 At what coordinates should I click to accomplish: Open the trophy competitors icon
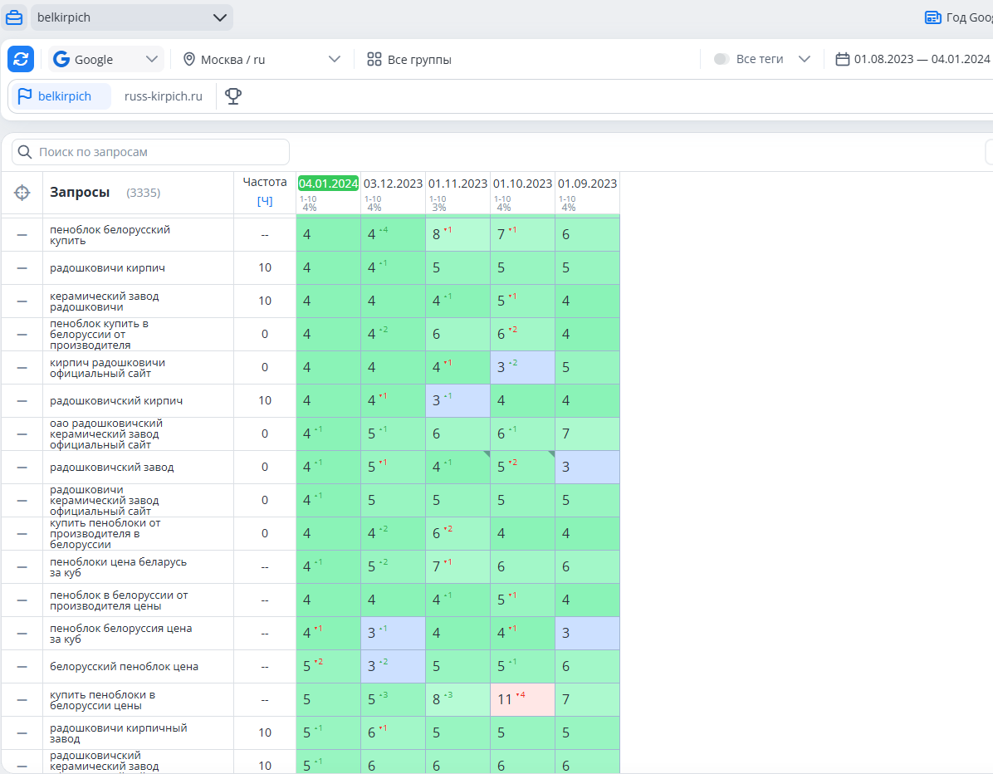pyautogui.click(x=233, y=96)
